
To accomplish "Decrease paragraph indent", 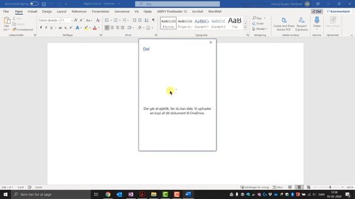I will click(x=134, y=20).
